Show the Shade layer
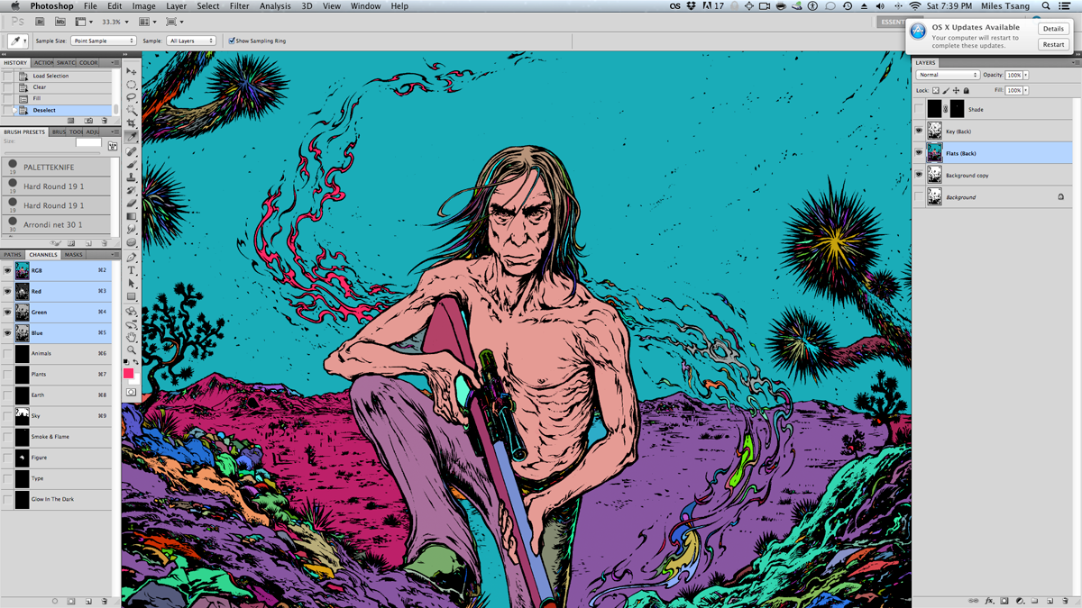 pyautogui.click(x=919, y=110)
